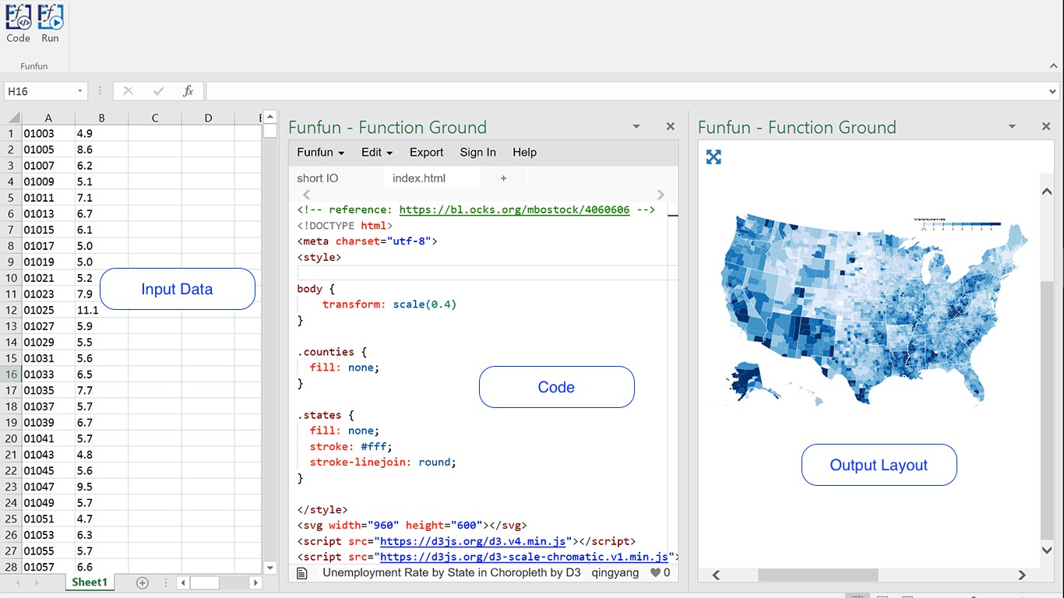Click the transform: scale(0.4) code line
This screenshot has width=1064, height=598.
389,304
